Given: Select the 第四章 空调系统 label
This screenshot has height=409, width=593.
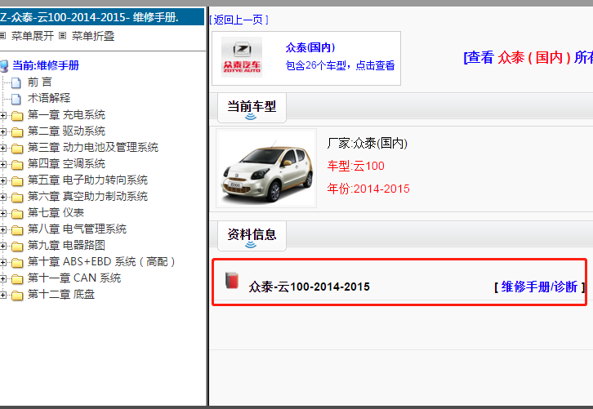Looking at the screenshot, I should (66, 163).
